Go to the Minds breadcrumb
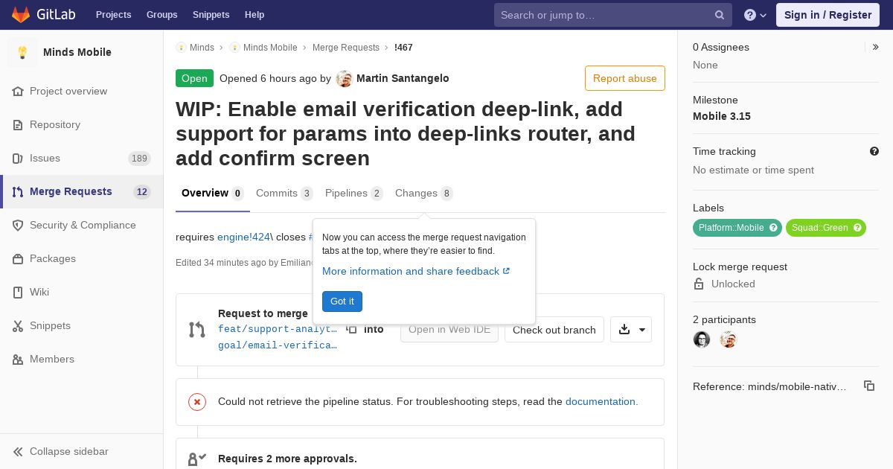893x469 pixels. tap(202, 47)
